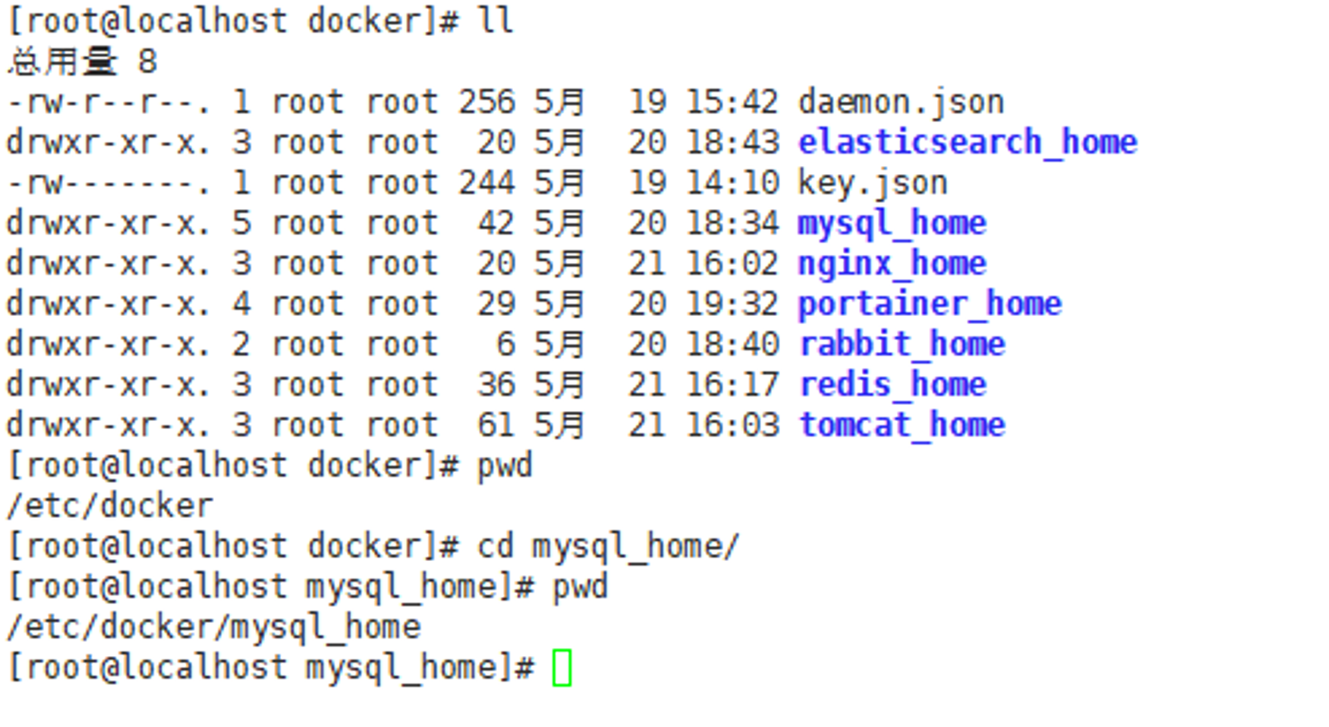Image resolution: width=1329 pixels, height=727 pixels.
Task: Click the /etc/docker path output line
Action: point(110,507)
